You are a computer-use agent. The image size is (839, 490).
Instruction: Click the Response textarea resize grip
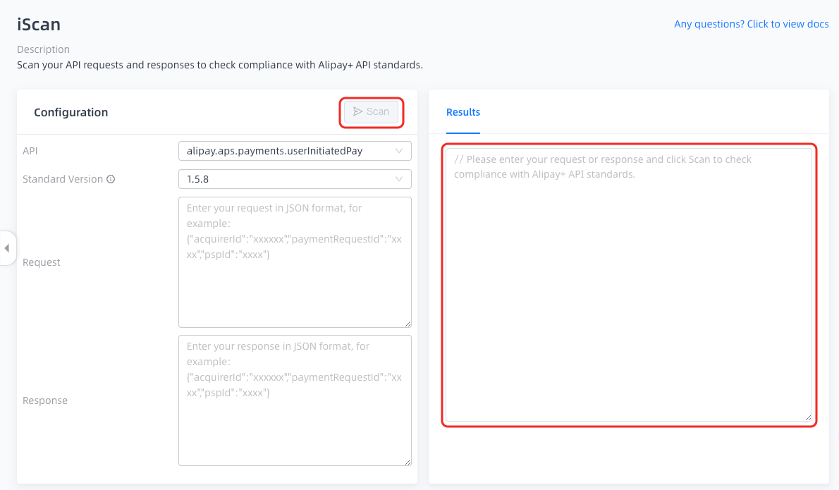coord(407,461)
